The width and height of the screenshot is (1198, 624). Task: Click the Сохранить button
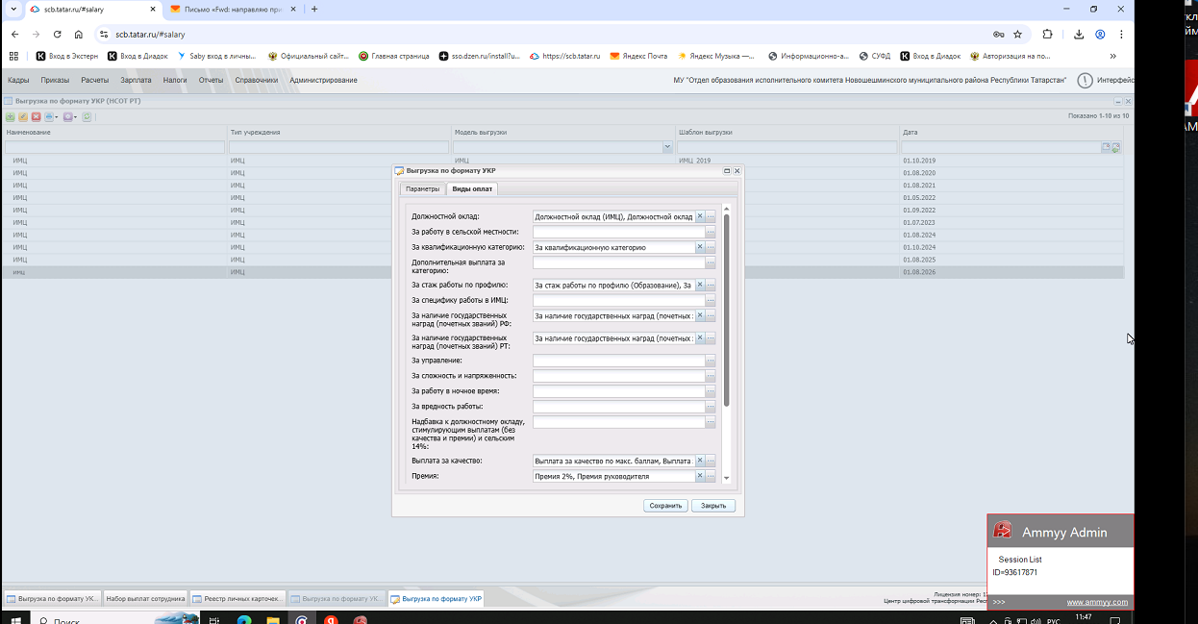coord(665,505)
